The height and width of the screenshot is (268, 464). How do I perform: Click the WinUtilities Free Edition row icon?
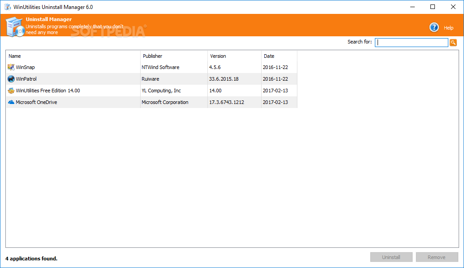(x=11, y=91)
